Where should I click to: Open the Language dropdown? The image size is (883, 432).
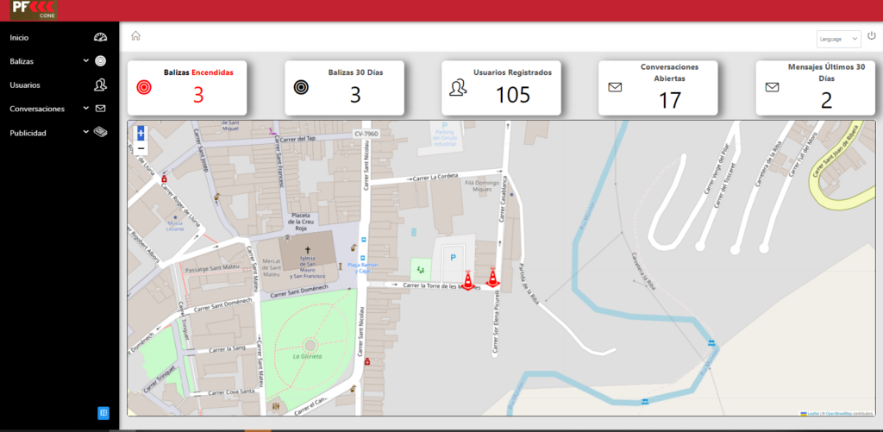coord(838,39)
